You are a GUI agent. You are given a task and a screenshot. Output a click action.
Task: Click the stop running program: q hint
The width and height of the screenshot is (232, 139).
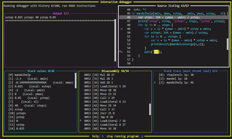pyautogui.click(x=125, y=136)
